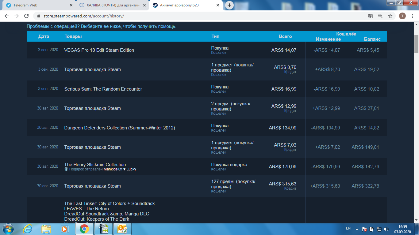Go back using the browser back arrow

point(7,16)
